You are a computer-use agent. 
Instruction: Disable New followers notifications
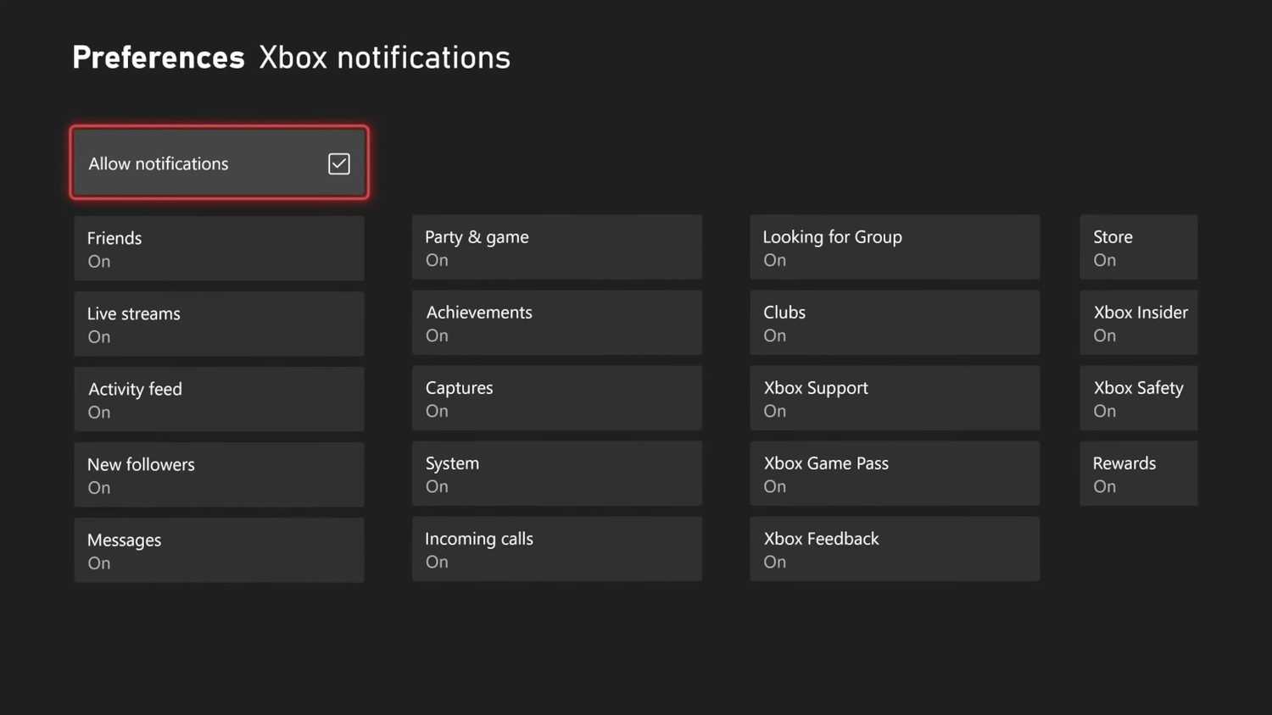(219, 474)
